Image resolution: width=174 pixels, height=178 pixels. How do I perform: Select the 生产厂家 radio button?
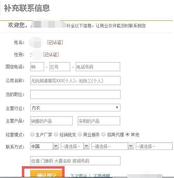(x=32, y=134)
